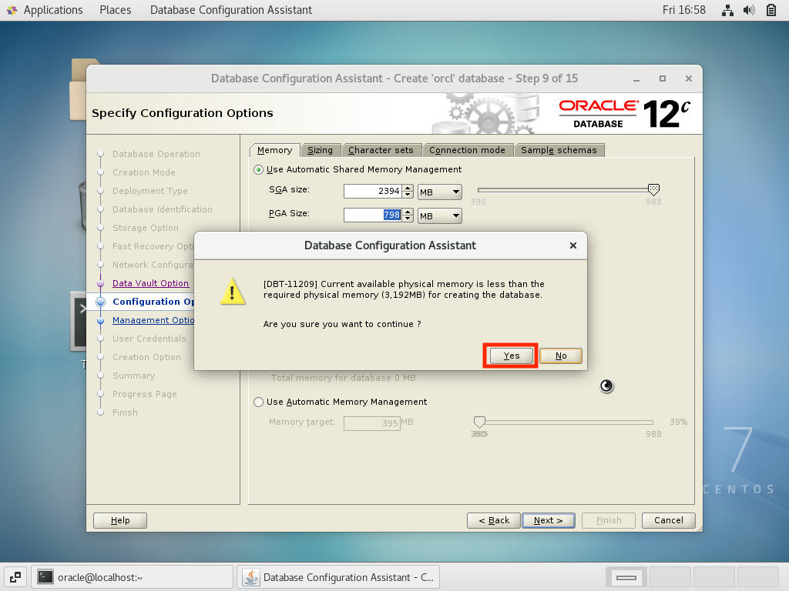The height and width of the screenshot is (591, 789).
Task: Click the PGA Size input field
Action: (373, 215)
